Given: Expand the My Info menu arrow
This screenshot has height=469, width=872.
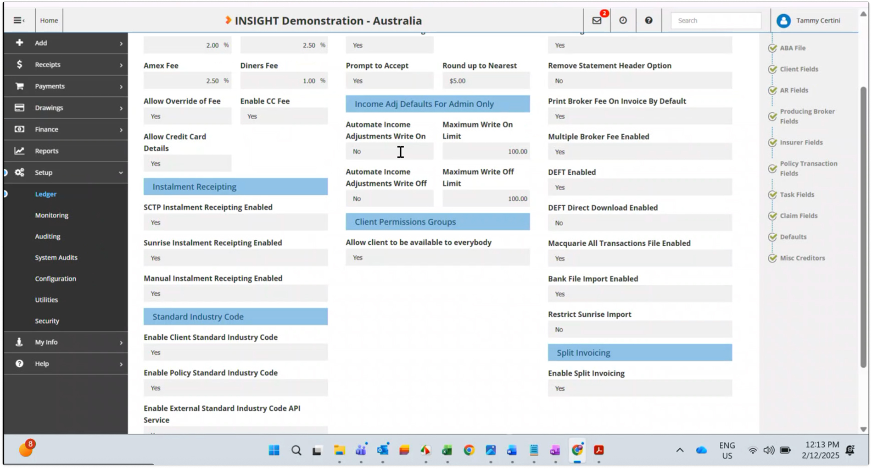Looking at the screenshot, I should (121, 342).
